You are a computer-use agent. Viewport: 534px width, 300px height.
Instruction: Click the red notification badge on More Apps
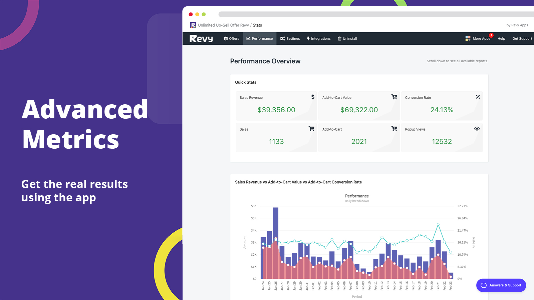pos(491,35)
